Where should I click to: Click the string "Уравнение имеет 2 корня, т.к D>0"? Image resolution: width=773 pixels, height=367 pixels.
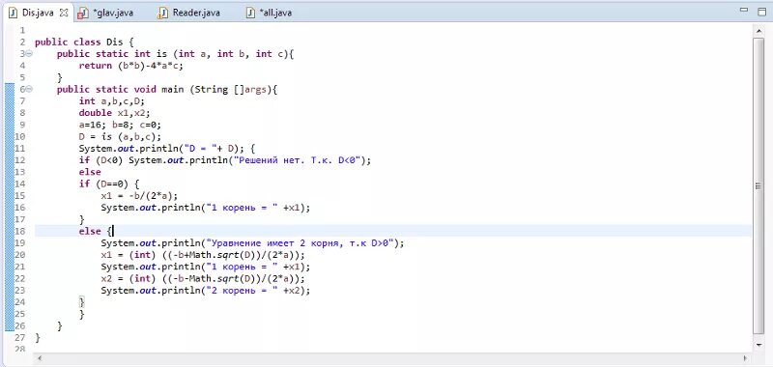coord(303,242)
